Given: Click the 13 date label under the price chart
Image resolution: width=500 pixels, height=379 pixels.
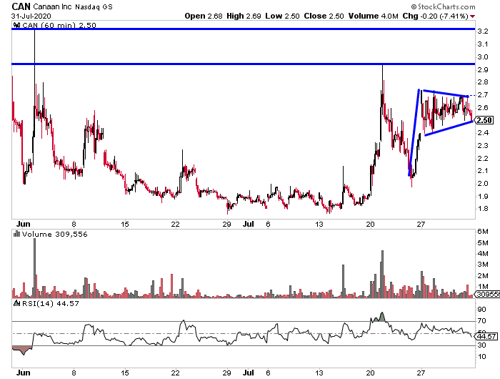Looking at the screenshot, I should pos(319,225).
